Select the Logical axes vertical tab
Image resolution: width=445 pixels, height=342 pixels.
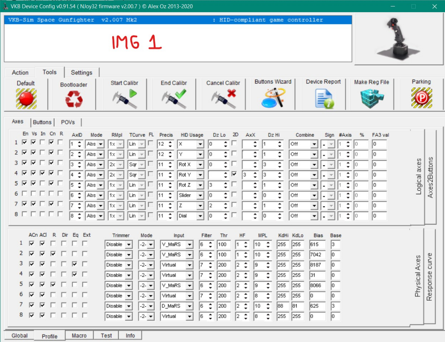point(418,176)
